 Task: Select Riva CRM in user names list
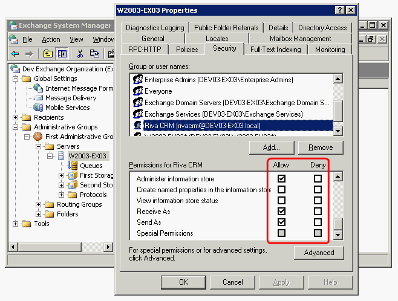tap(238, 125)
